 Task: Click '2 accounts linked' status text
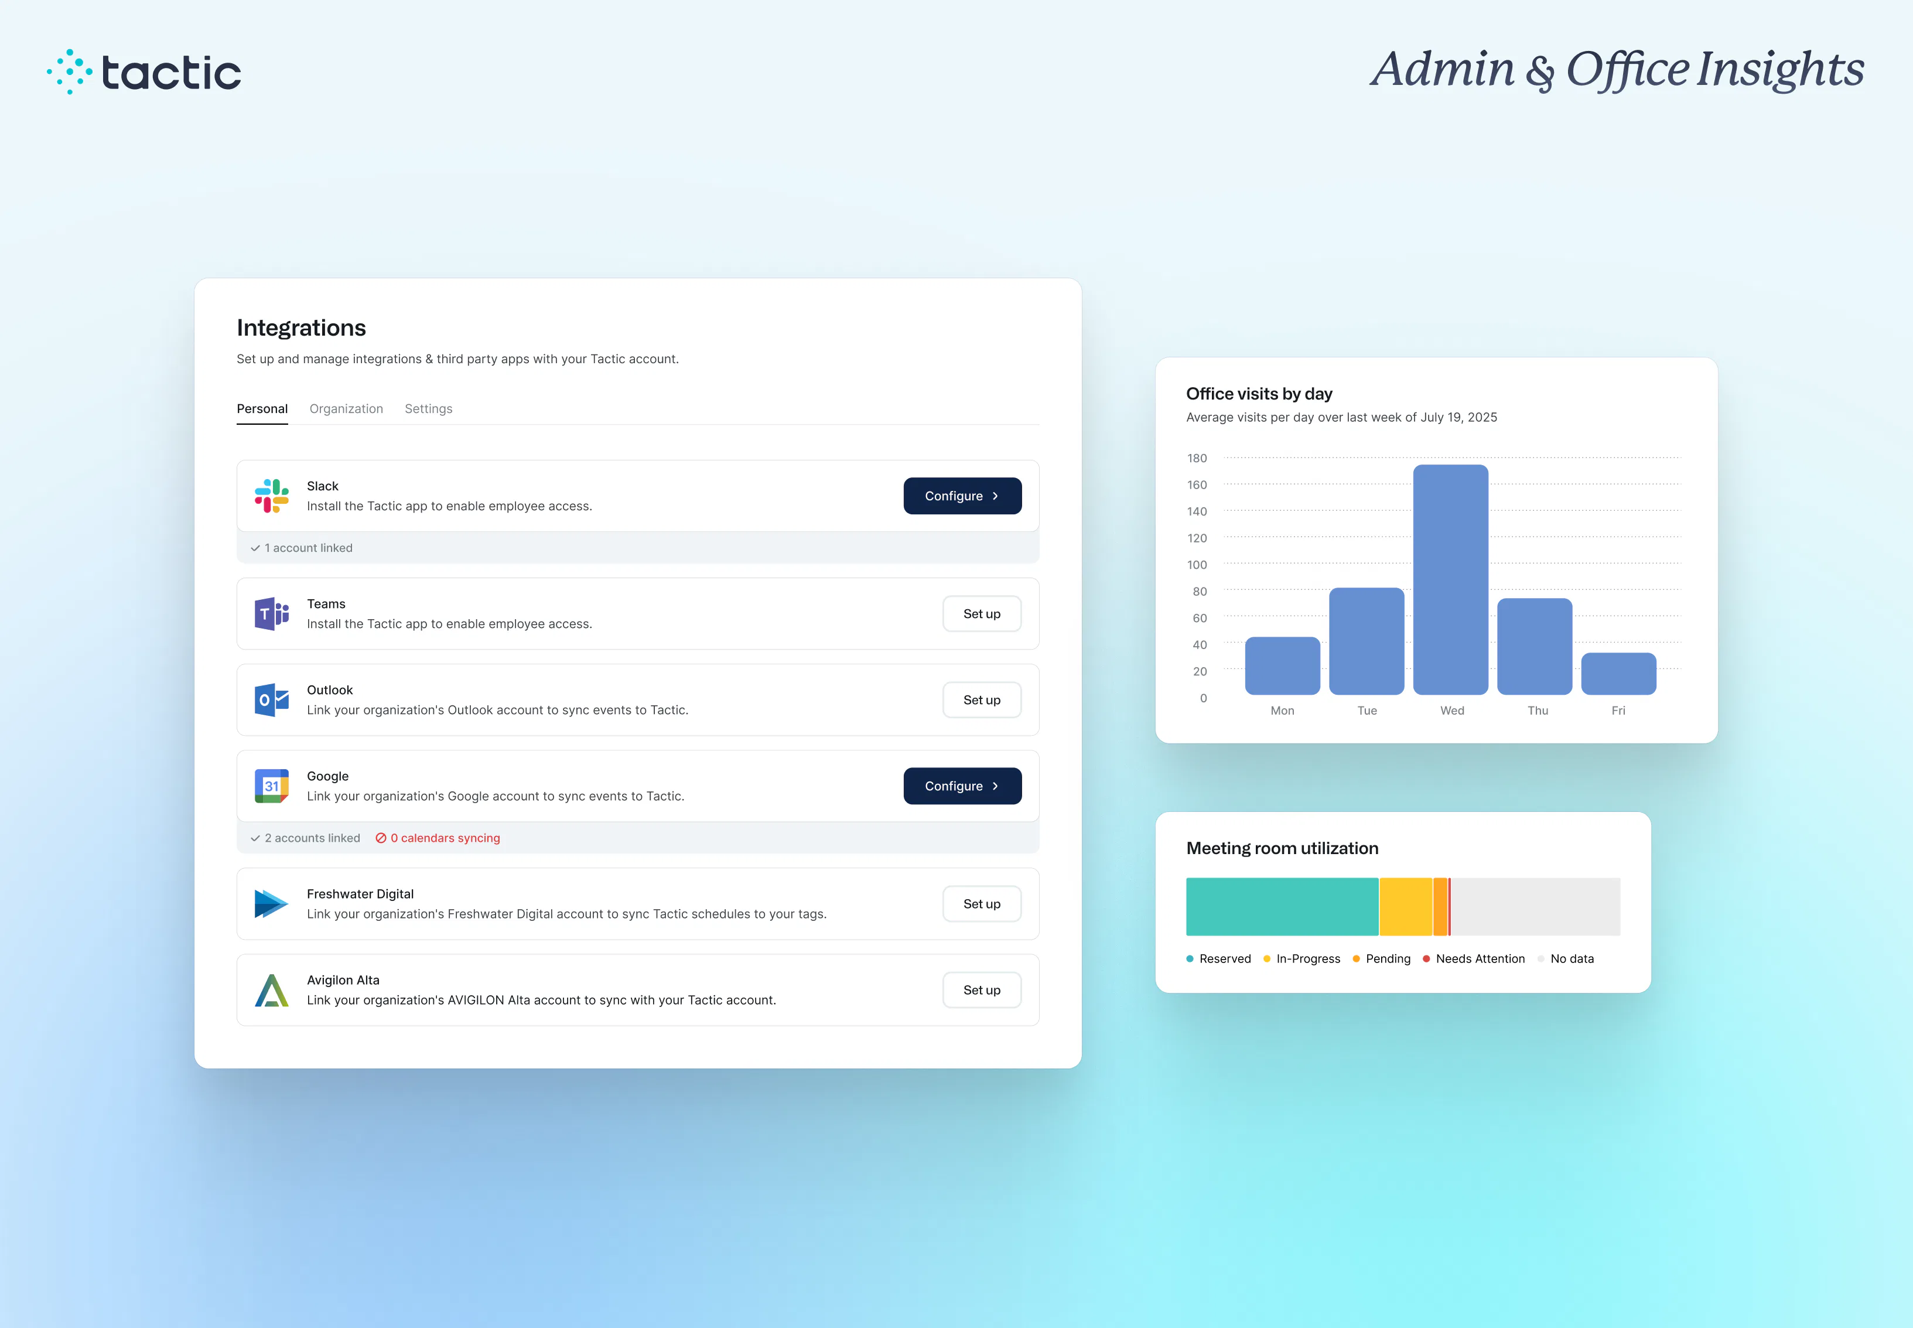[x=313, y=838]
